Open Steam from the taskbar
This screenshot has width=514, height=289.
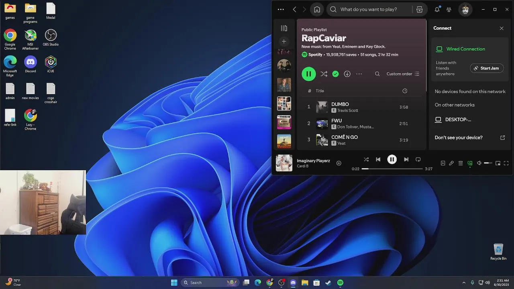coord(328,283)
